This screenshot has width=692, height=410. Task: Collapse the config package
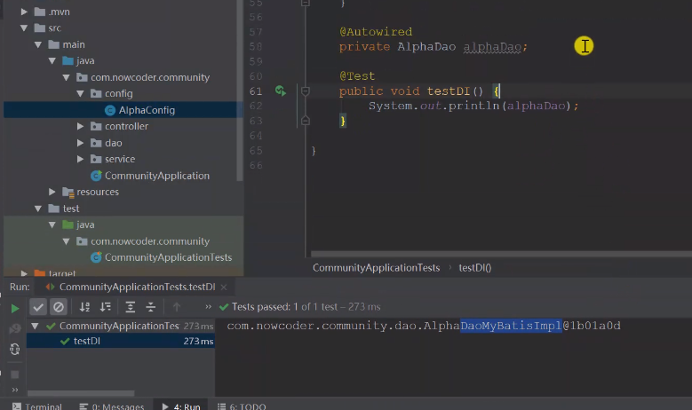[80, 93]
